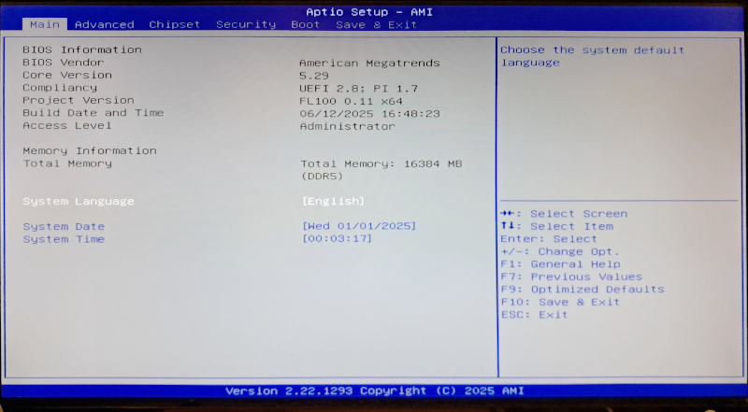Open the Save & Exit tab
748x412 pixels.
(376, 24)
